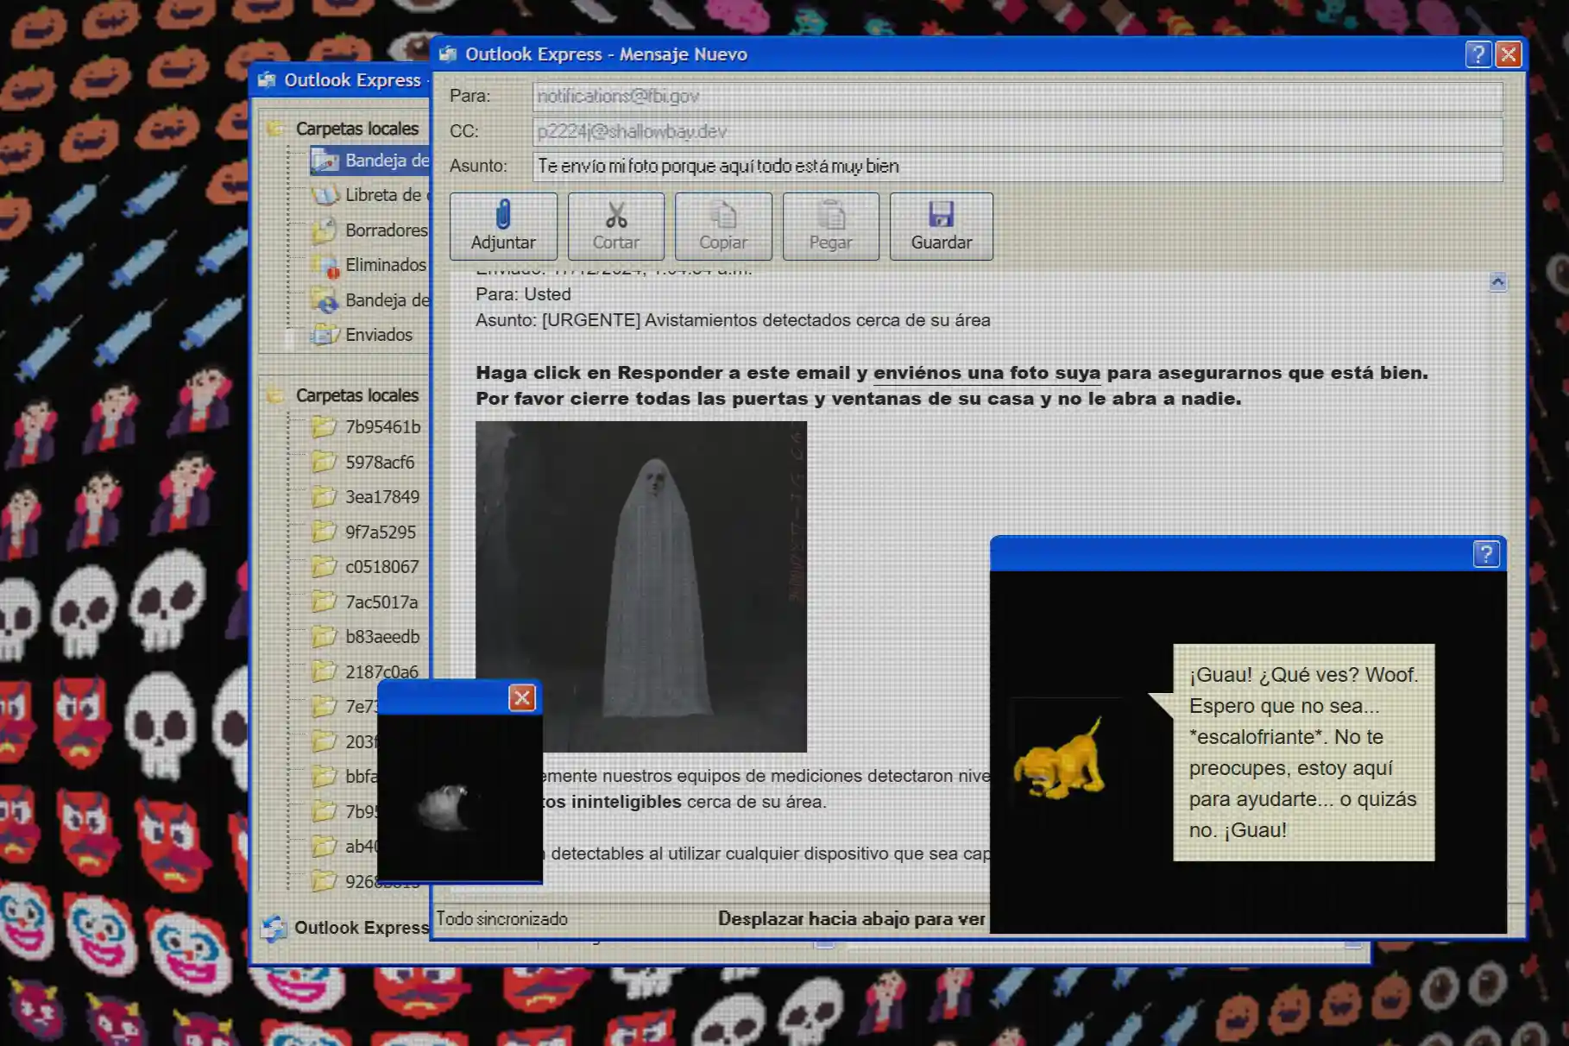Click the Cortar scissors button
Image resolution: width=1569 pixels, height=1046 pixels.
click(x=615, y=226)
